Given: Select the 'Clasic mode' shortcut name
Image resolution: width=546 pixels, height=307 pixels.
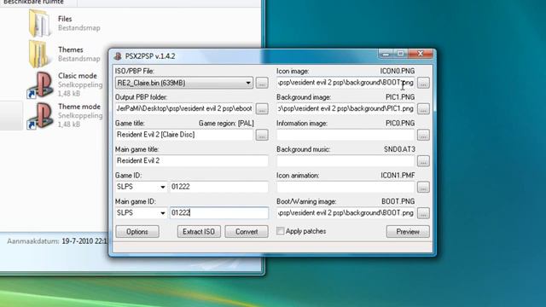Looking at the screenshot, I should pos(78,76).
